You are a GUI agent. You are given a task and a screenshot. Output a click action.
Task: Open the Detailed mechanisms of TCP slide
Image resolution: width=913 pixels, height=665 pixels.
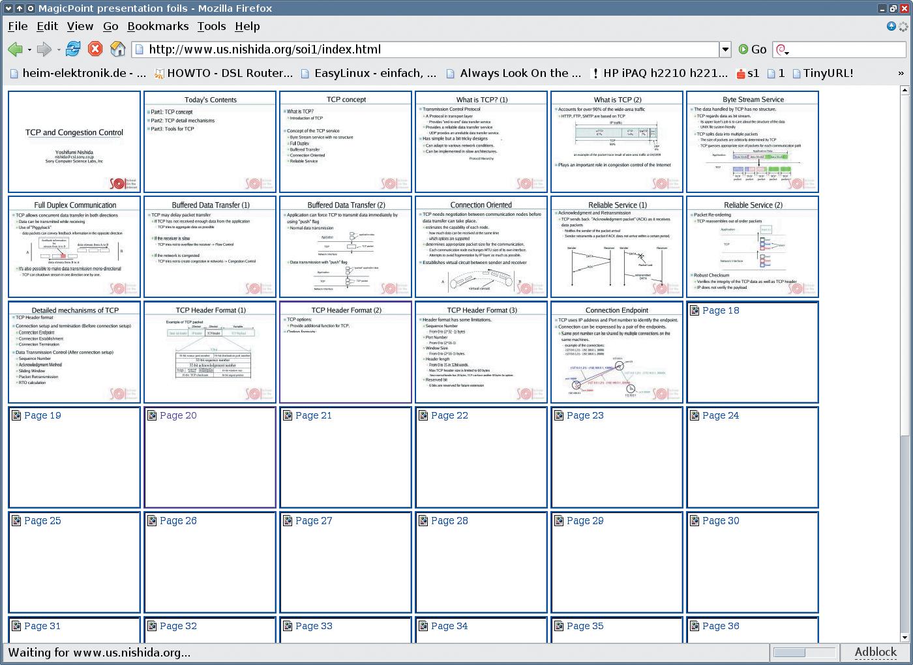click(74, 352)
